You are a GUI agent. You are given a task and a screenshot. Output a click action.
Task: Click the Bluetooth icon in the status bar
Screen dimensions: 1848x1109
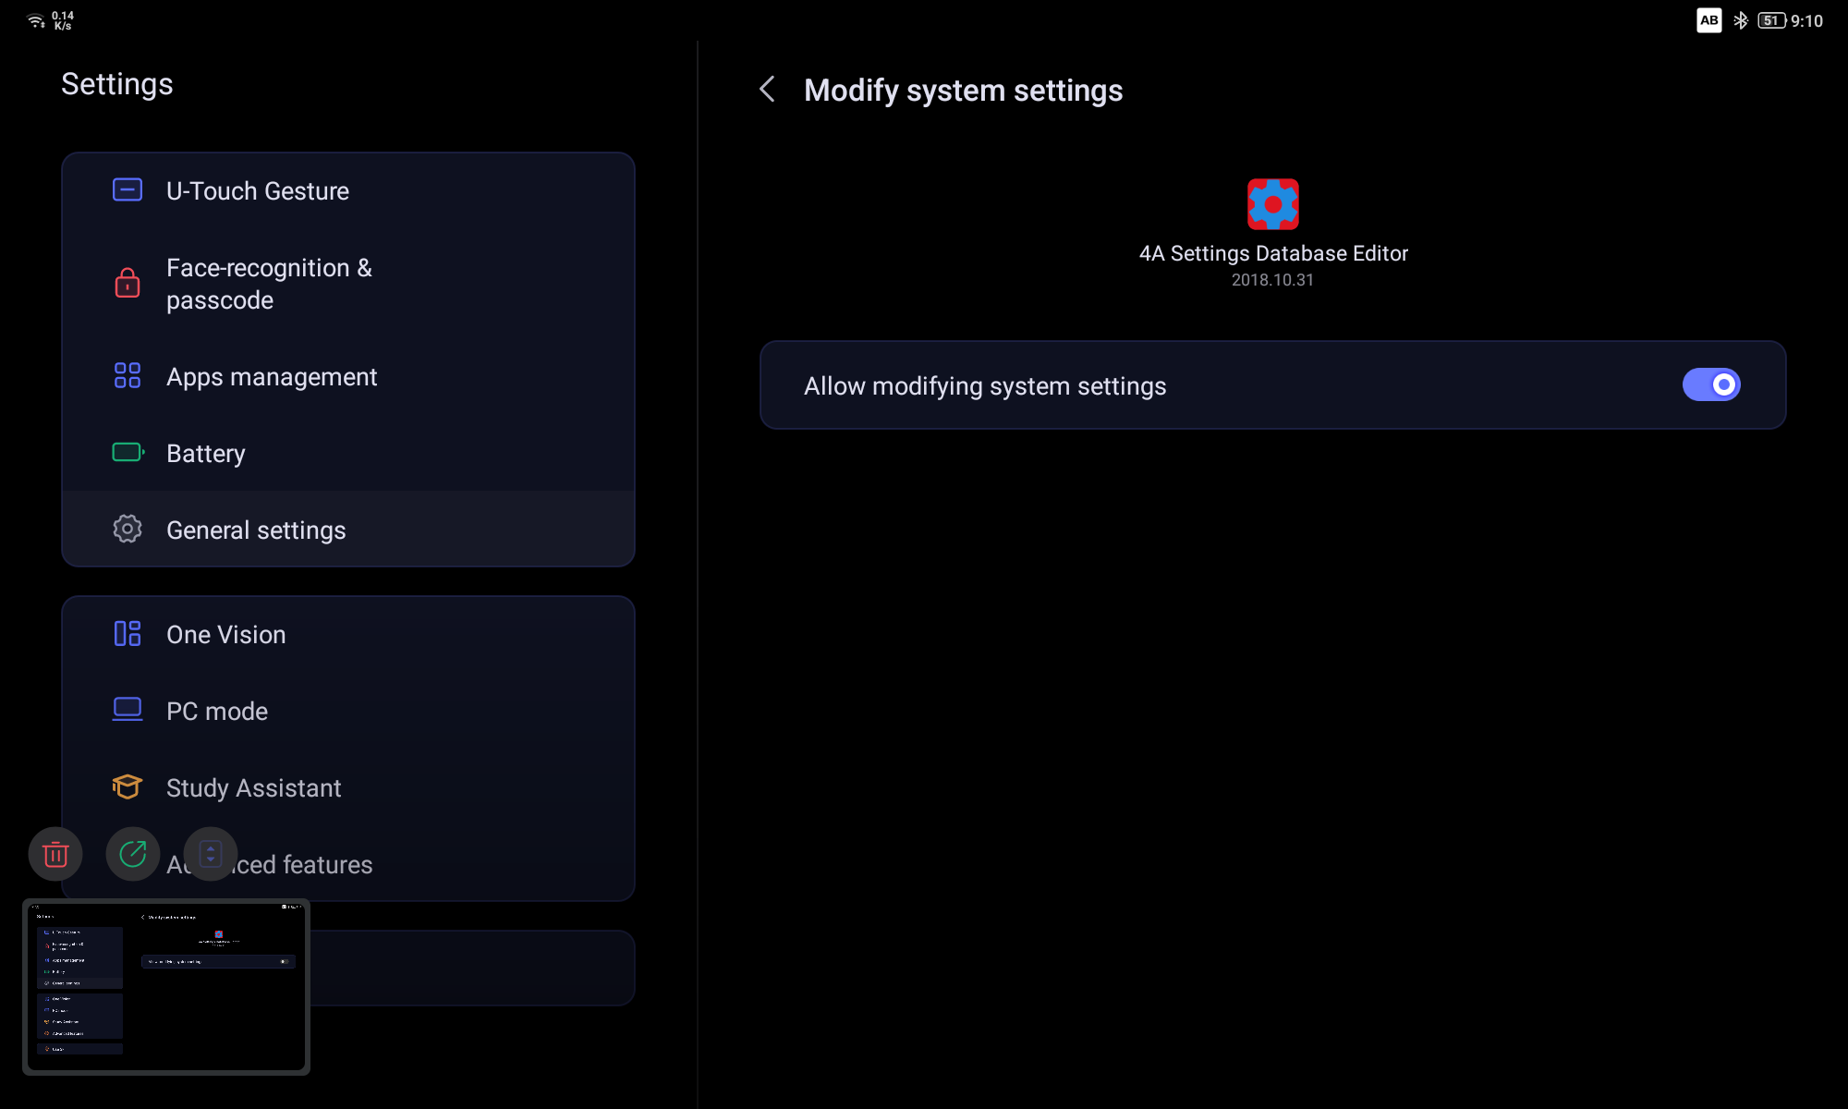[x=1743, y=19]
